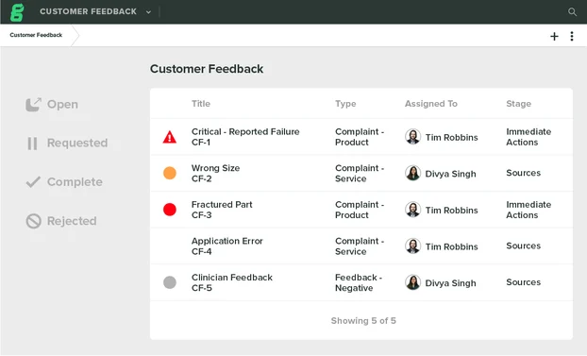Click the green app logo icon
Screen dimensions: 587x356
[17, 12]
